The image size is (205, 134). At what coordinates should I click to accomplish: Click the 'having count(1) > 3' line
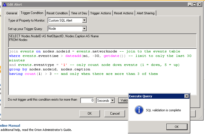[83, 74]
